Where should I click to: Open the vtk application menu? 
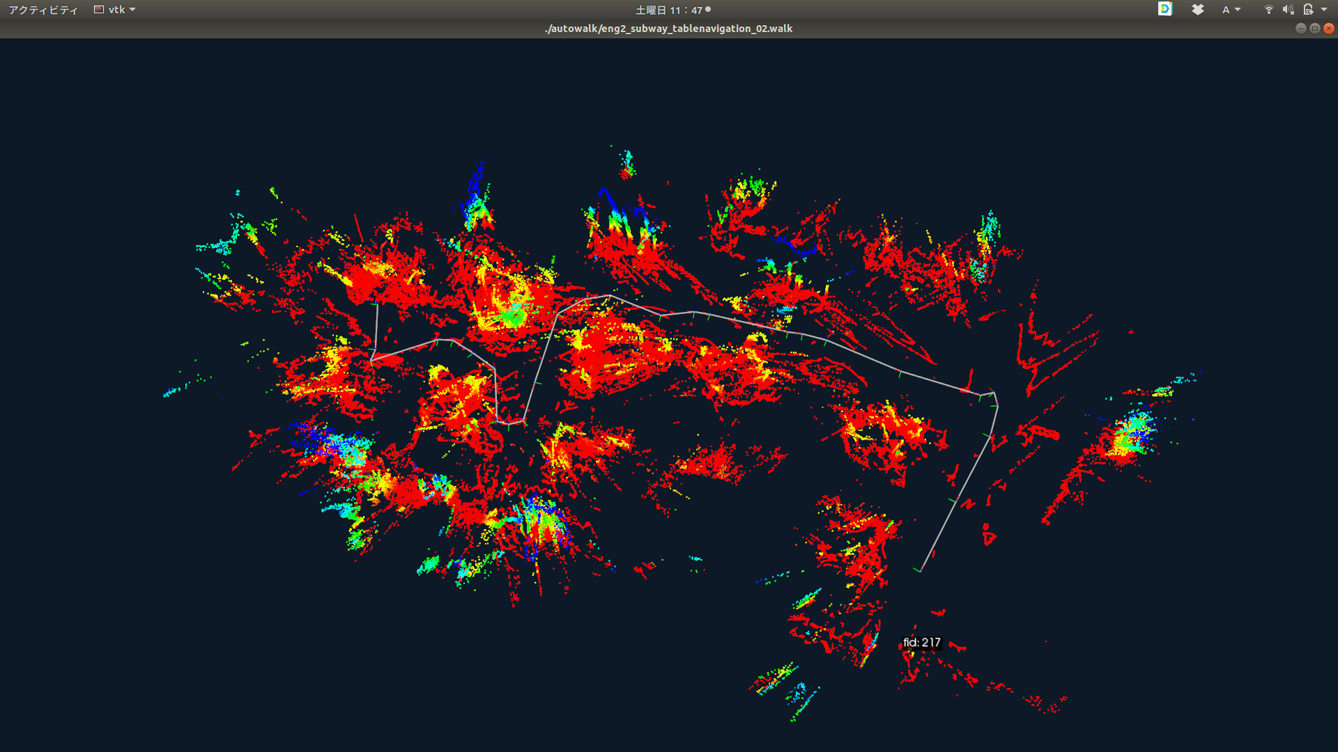pyautogui.click(x=116, y=10)
